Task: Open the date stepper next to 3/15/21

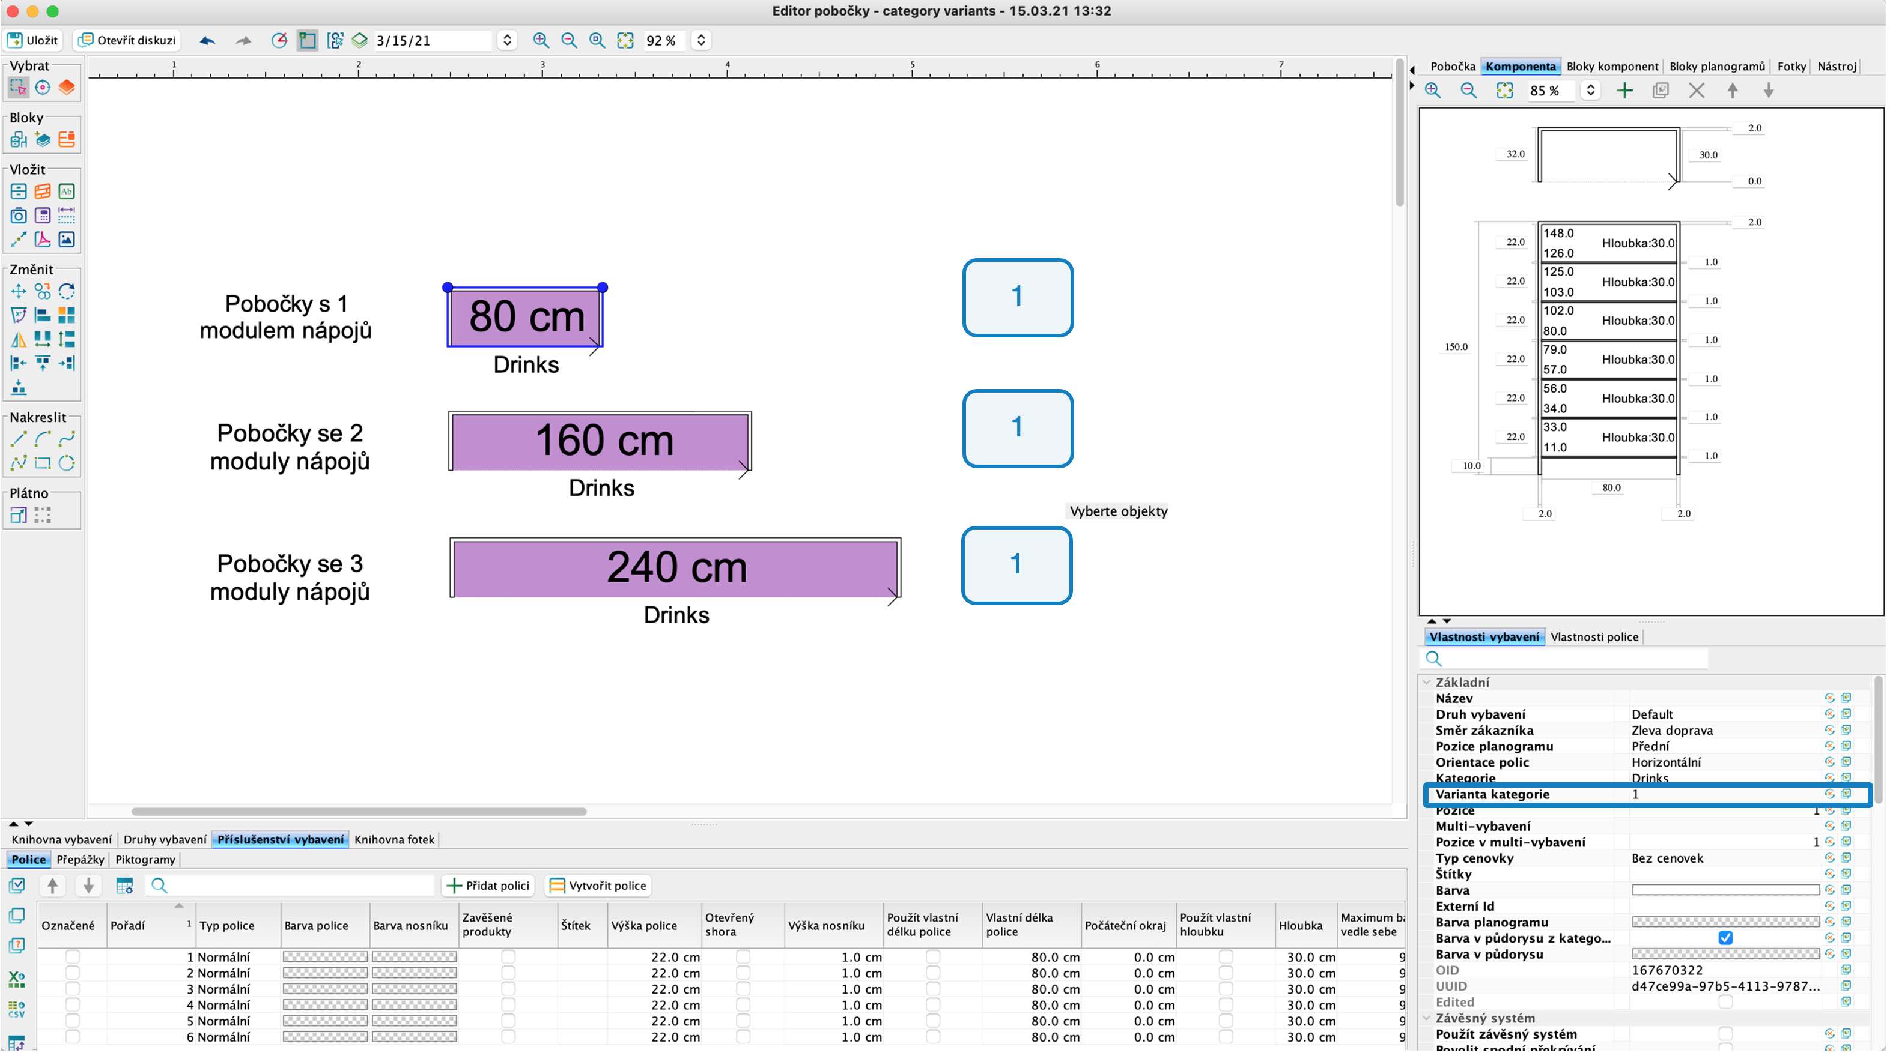Action: (x=508, y=40)
